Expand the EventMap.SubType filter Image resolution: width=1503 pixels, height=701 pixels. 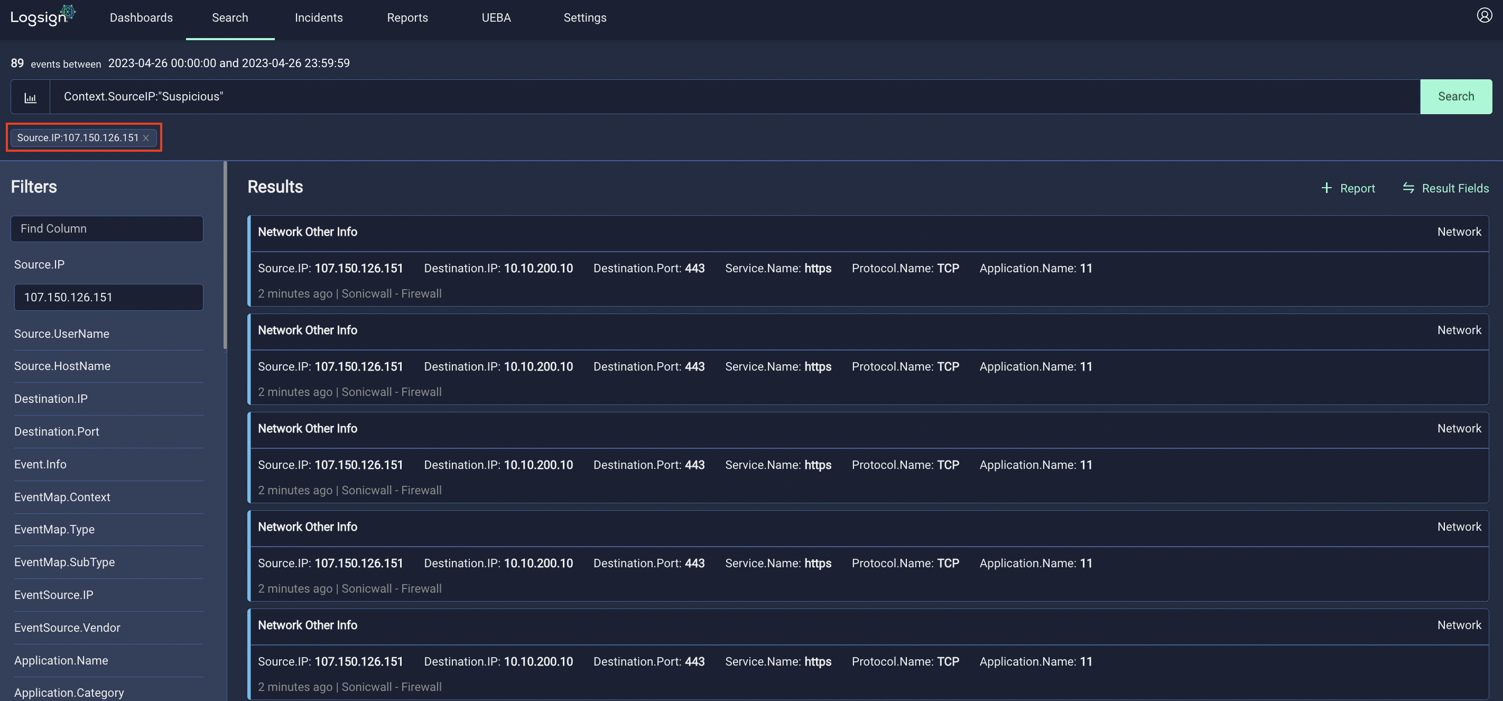64,562
